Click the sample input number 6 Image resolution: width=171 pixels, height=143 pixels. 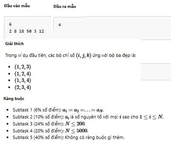pyautogui.click(x=10, y=24)
